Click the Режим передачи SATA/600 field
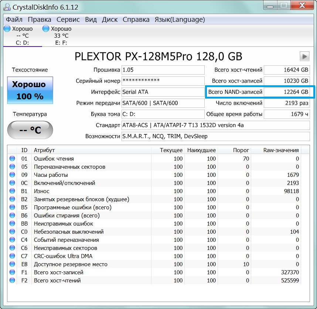This screenshot has width=317, height=309. (163, 103)
